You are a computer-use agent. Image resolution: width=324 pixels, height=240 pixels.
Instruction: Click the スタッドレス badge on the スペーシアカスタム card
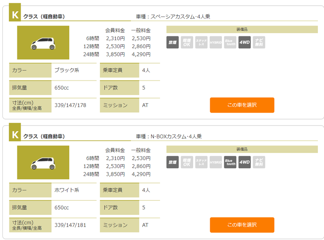click(x=201, y=42)
